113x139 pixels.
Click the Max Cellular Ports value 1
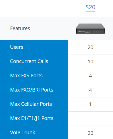[90, 104]
